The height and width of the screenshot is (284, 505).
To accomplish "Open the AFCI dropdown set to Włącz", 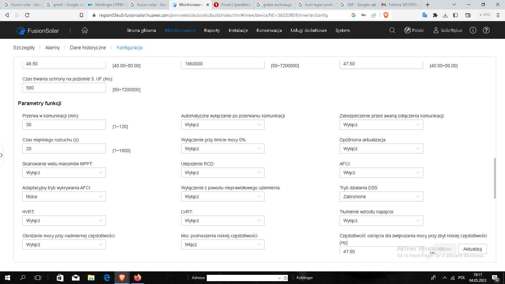I will (381, 173).
